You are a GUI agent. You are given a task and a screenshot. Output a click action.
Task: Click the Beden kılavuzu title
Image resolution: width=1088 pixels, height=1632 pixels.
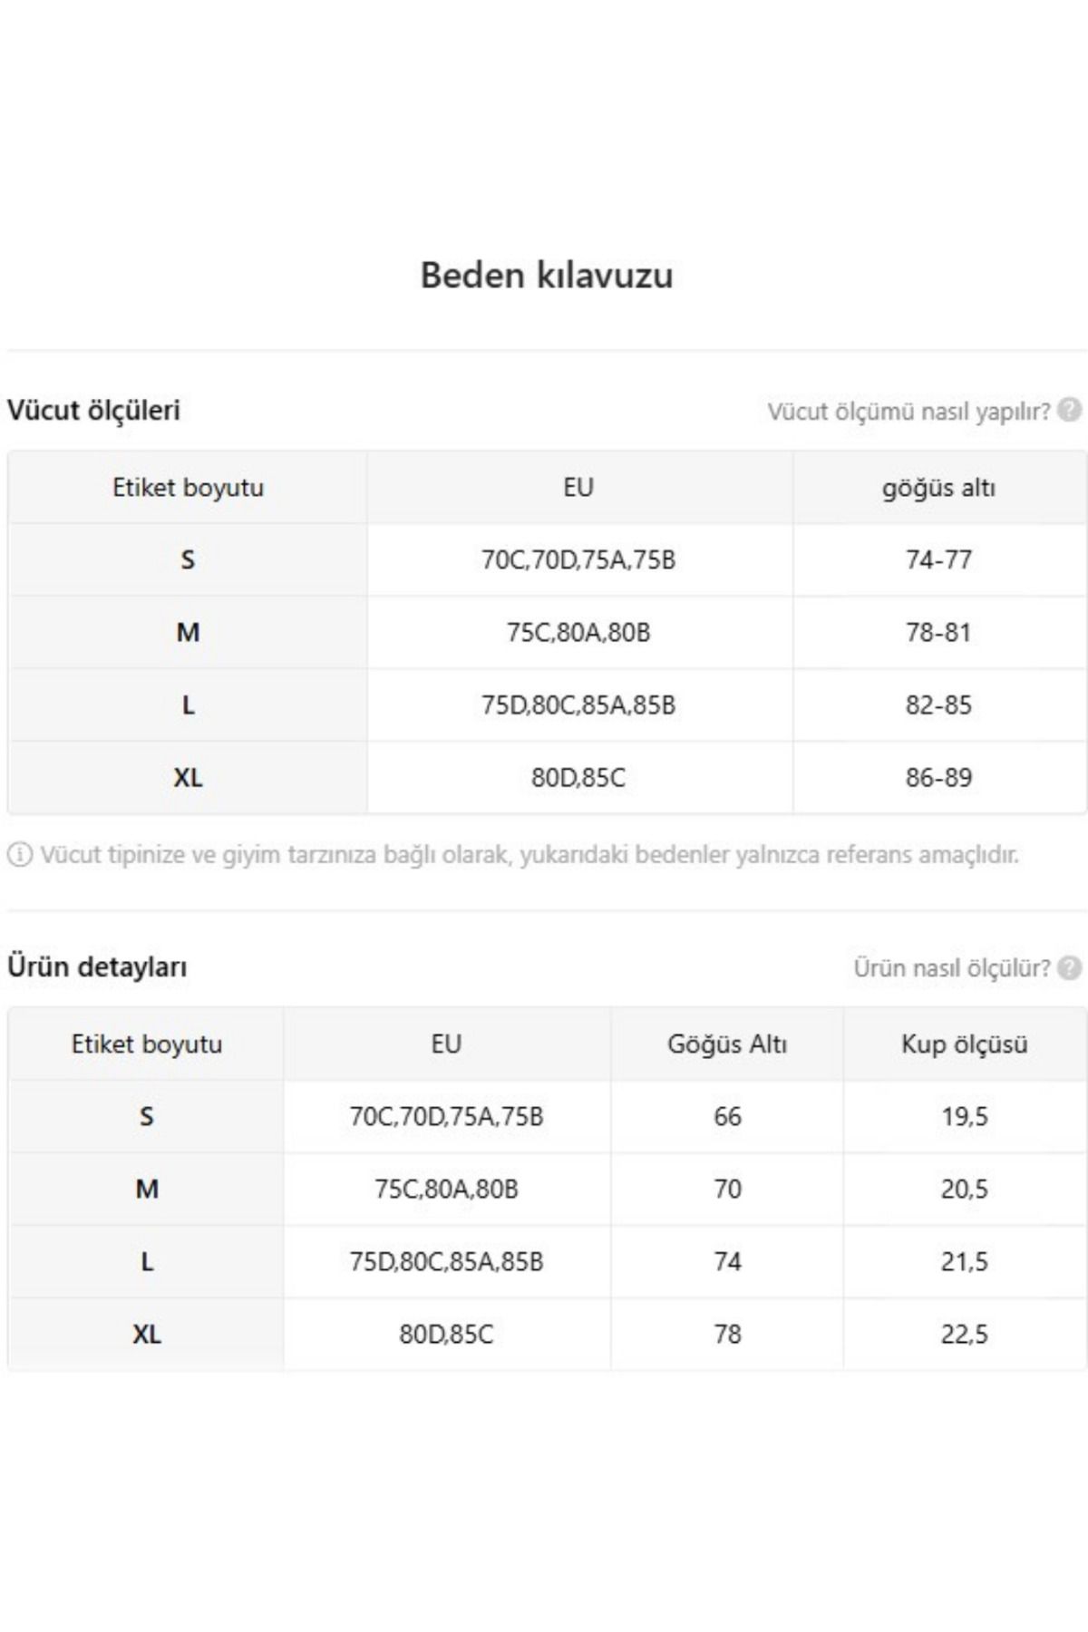547,275
